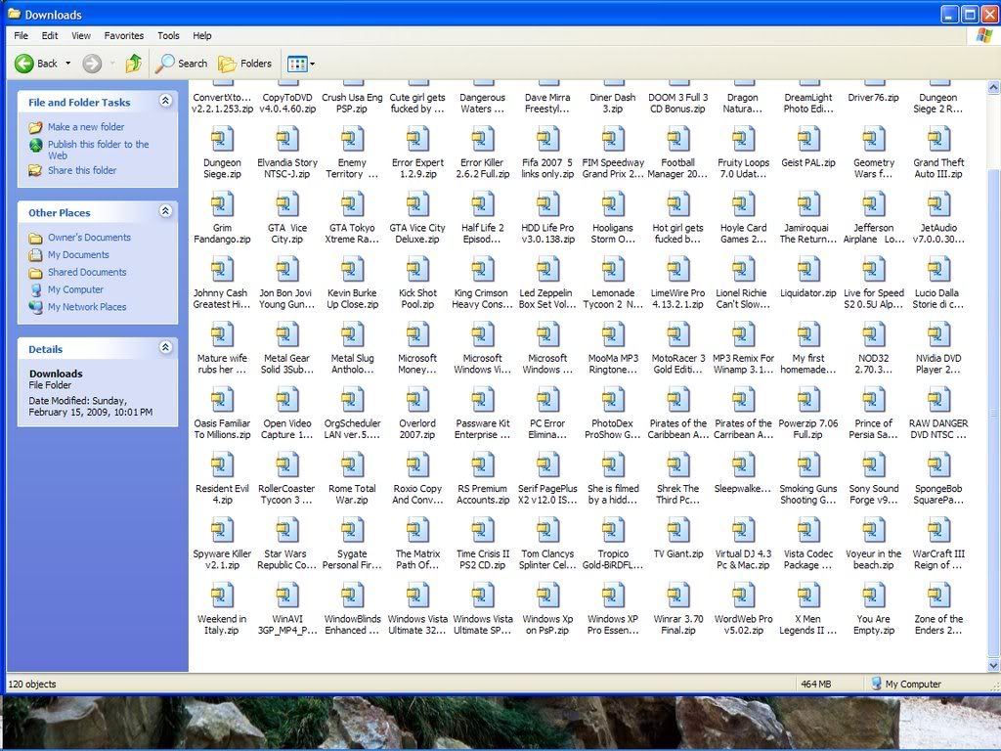Click Share this folder link

point(82,170)
